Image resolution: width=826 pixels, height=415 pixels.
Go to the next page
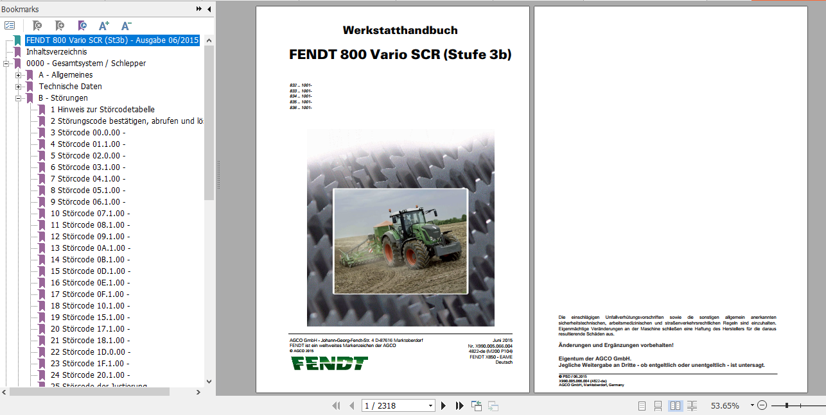[x=443, y=405]
